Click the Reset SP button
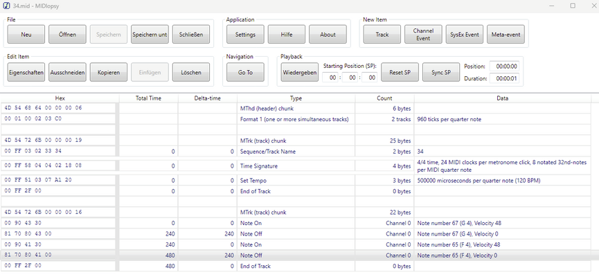The image size is (599, 277). coord(400,73)
